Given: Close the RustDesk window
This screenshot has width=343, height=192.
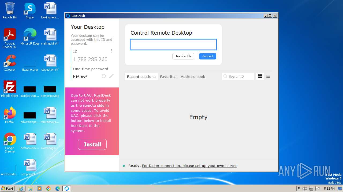Looking at the screenshot, I should click(275, 16).
